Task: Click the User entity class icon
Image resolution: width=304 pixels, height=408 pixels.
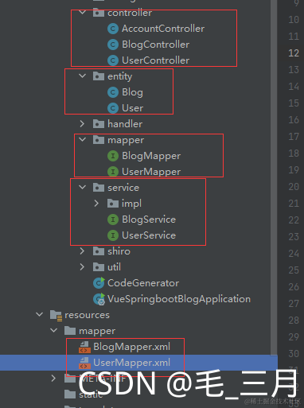Action: [x=113, y=108]
